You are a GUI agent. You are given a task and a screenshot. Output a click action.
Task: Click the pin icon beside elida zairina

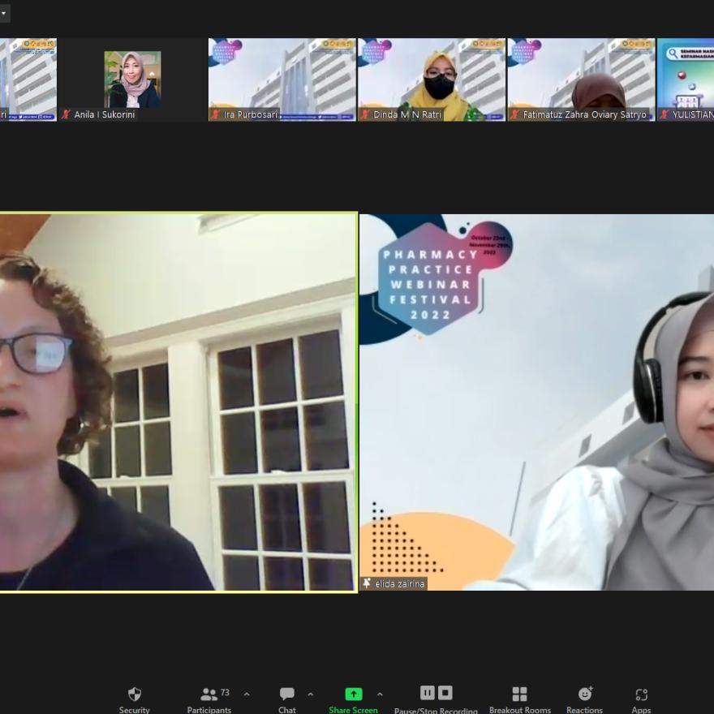(x=367, y=583)
